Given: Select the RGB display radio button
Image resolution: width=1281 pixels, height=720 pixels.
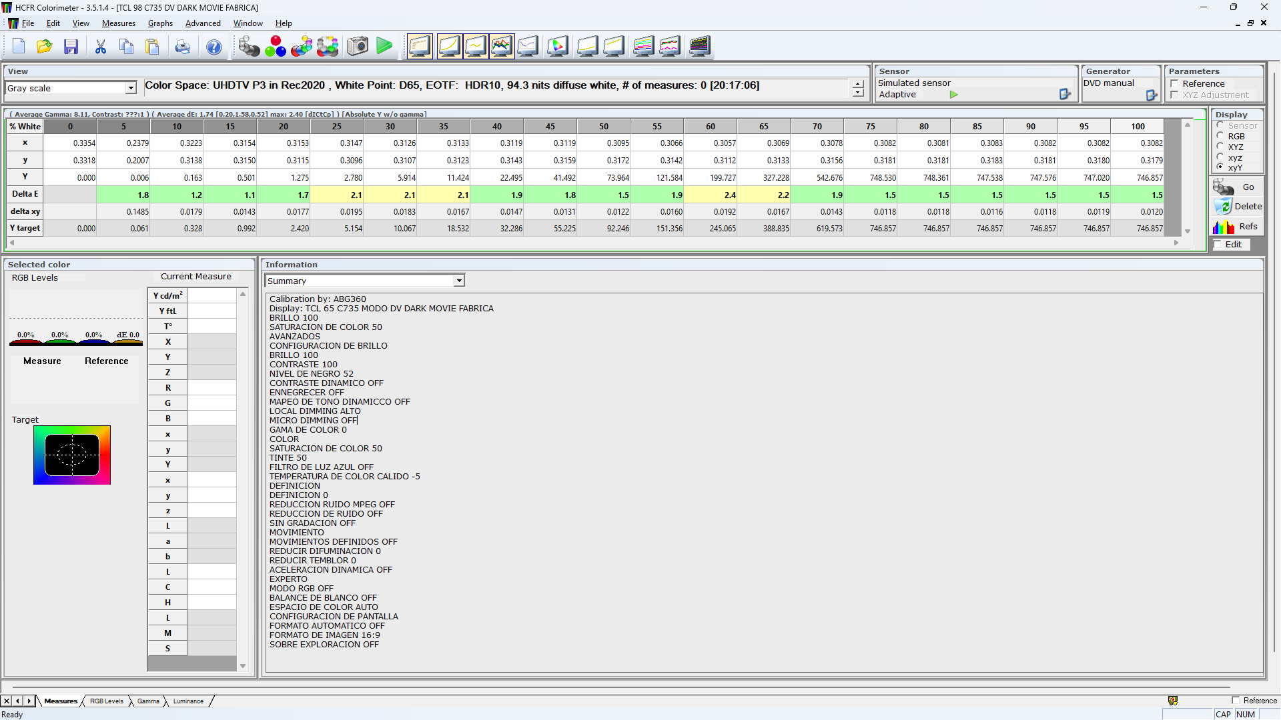Looking at the screenshot, I should pyautogui.click(x=1220, y=136).
